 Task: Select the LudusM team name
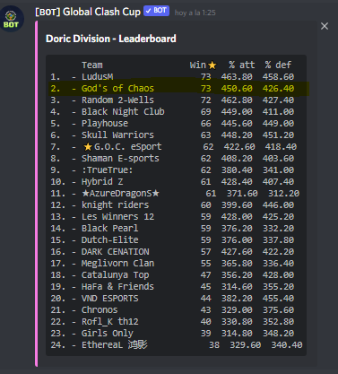pos(98,76)
